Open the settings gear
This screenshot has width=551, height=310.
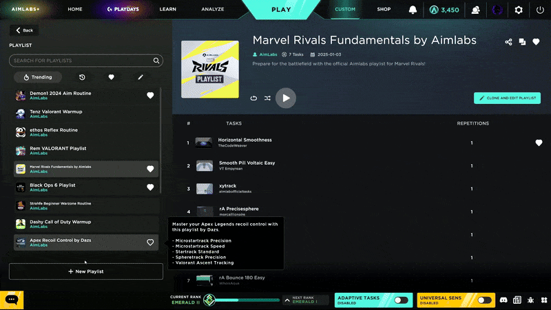pyautogui.click(x=519, y=10)
